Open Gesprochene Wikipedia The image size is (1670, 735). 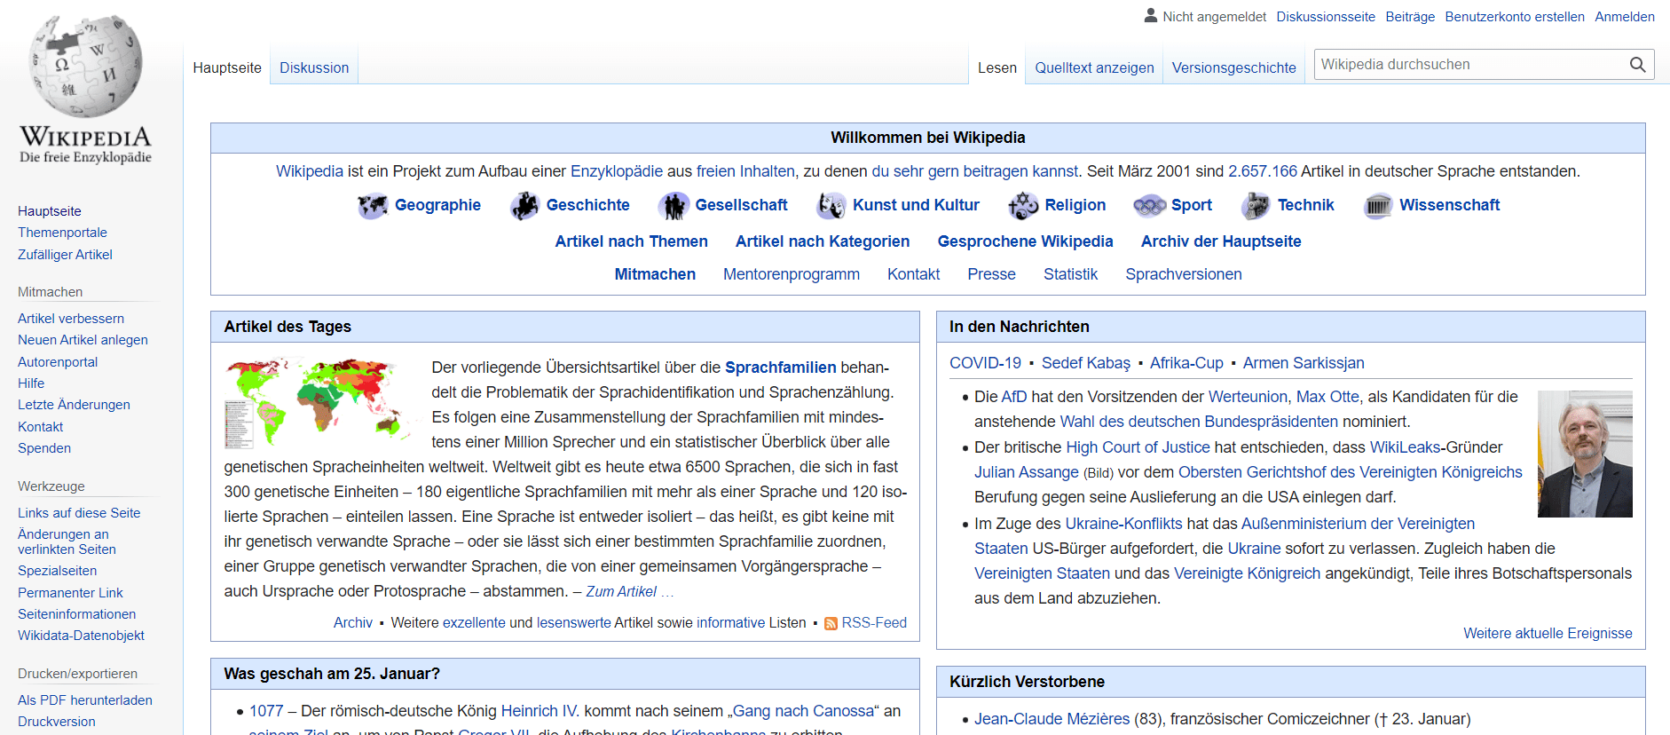pos(1025,241)
